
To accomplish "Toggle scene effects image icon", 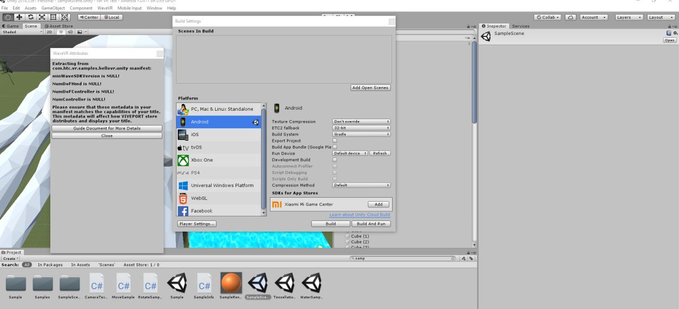I will [80, 32].
